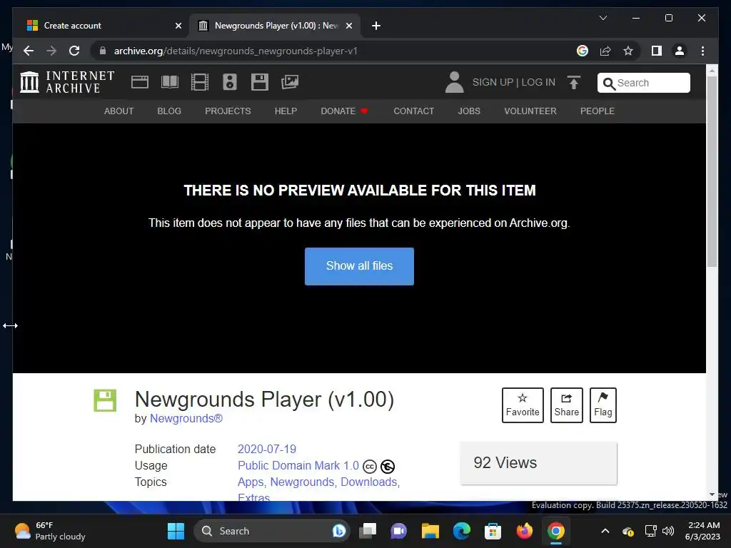Open the VOLUNTEER menu item

(x=530, y=111)
